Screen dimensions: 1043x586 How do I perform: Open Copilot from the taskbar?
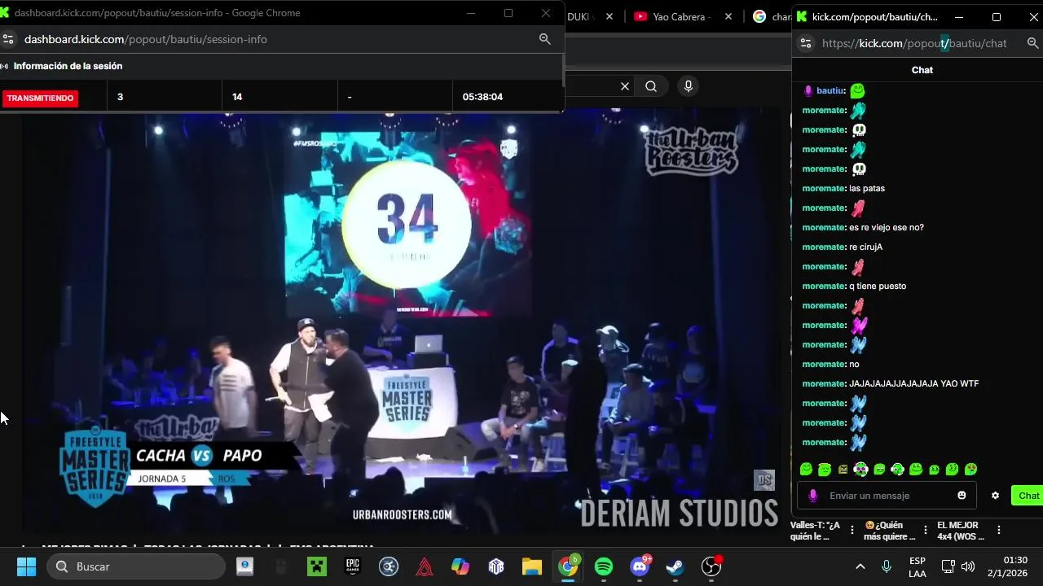point(460,566)
